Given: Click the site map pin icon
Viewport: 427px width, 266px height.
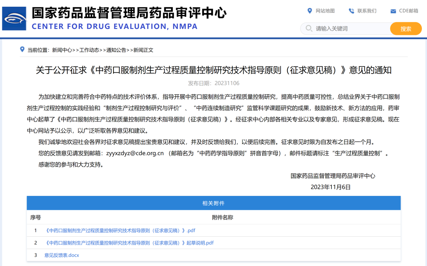Looking at the screenshot, I should 310,11.
